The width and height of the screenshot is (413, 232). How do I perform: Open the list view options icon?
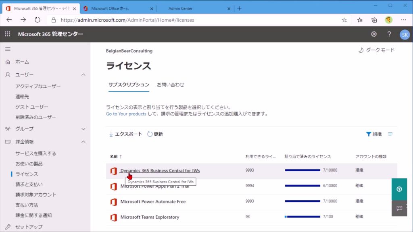(x=390, y=134)
